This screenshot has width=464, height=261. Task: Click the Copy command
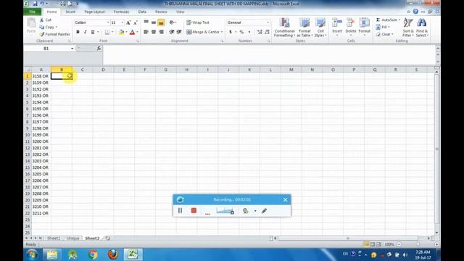click(x=49, y=27)
